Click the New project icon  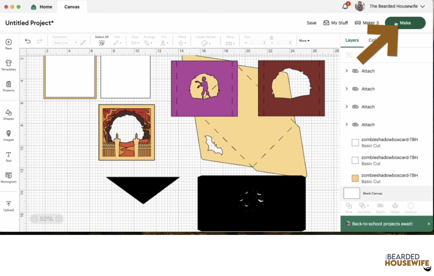click(8, 42)
